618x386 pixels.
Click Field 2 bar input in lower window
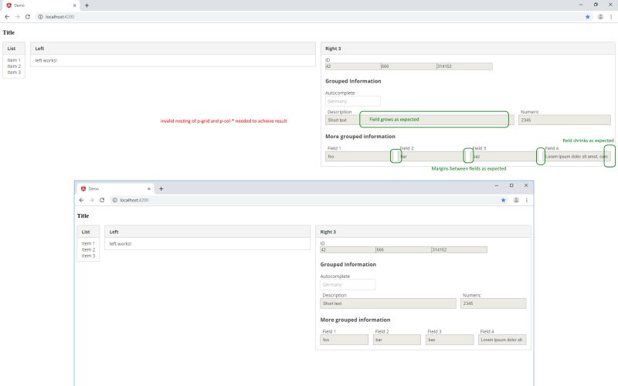(x=397, y=340)
